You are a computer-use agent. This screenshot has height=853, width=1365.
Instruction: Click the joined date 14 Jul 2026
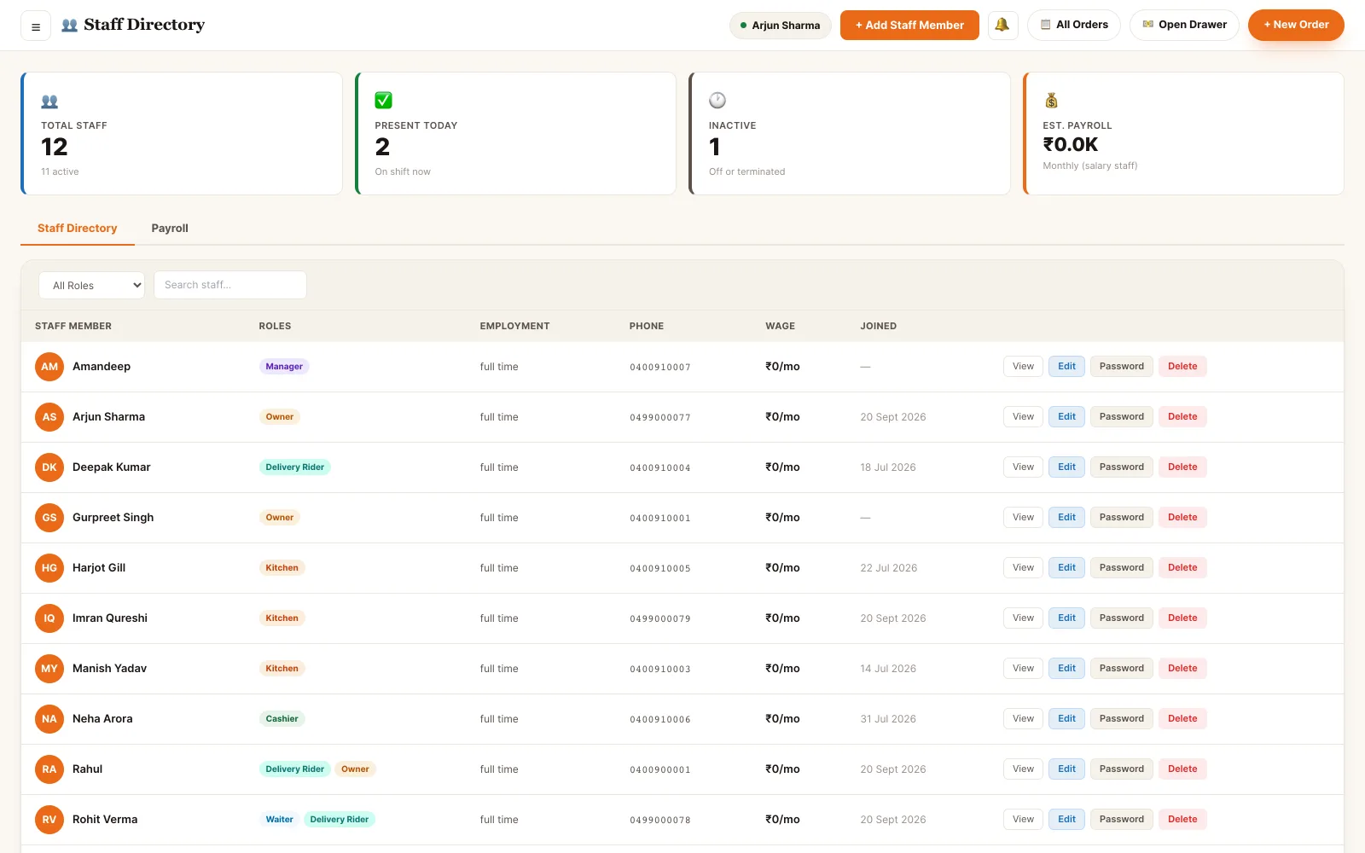click(x=888, y=669)
